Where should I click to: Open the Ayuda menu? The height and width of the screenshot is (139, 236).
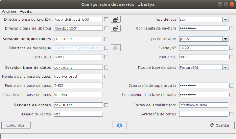[26, 11]
